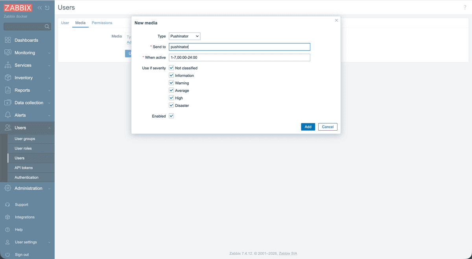472x259 pixels.
Task: Toggle the Average severity checkbox
Action: pyautogui.click(x=171, y=91)
